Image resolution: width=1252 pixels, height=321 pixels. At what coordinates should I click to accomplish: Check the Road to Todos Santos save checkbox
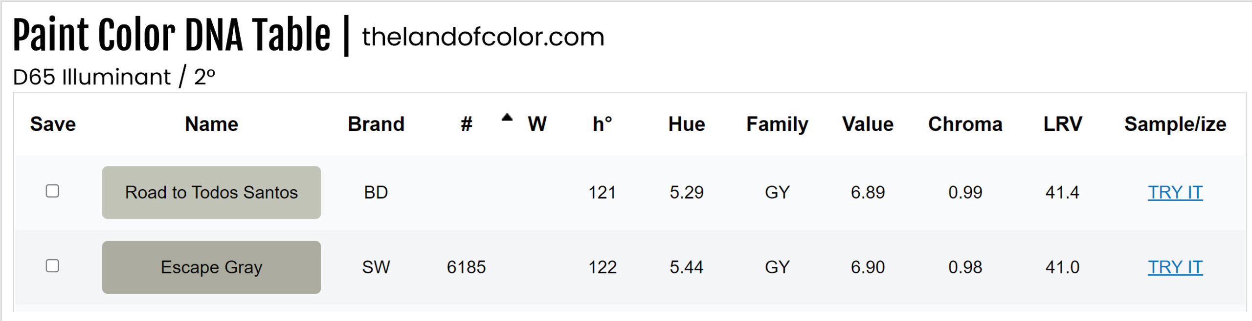click(x=52, y=191)
